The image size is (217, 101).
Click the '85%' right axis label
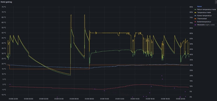click(191, 7)
